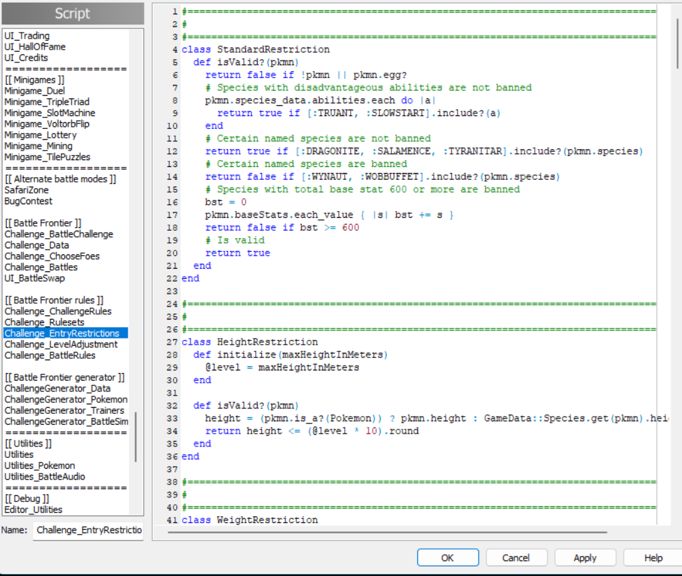Open Minigame_TilePuzzles script
This screenshot has height=576, width=682.
(x=48, y=157)
